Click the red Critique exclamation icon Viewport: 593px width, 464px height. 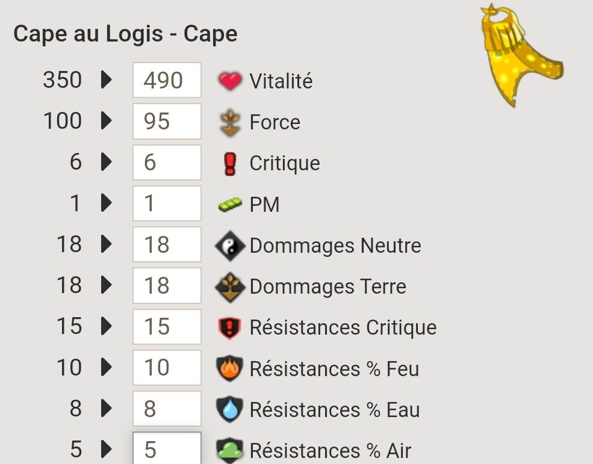pos(230,164)
